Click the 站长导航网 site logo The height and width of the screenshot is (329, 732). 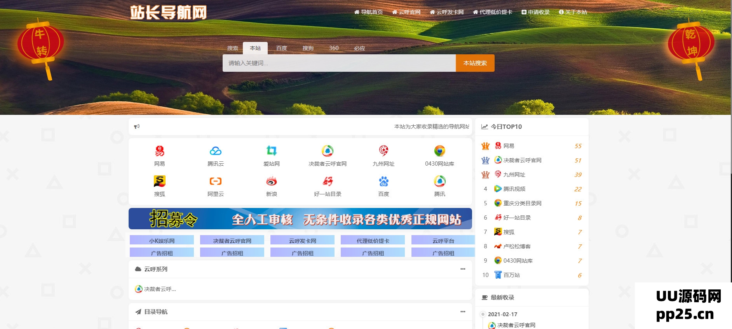tap(168, 12)
